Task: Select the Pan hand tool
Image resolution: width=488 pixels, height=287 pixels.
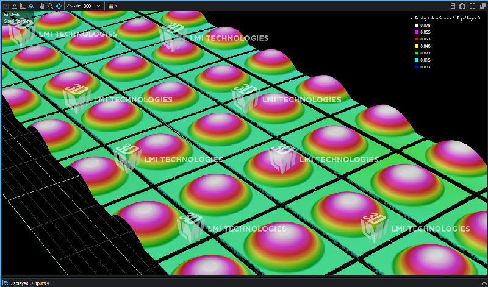Action: point(42,6)
